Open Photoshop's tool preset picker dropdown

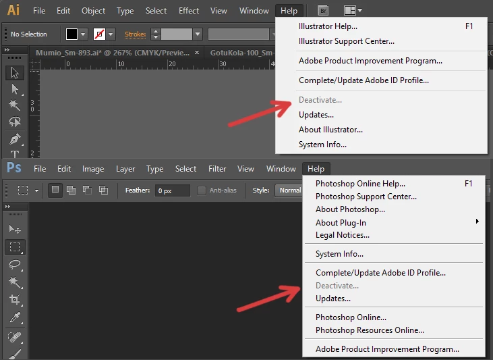pyautogui.click(x=37, y=190)
